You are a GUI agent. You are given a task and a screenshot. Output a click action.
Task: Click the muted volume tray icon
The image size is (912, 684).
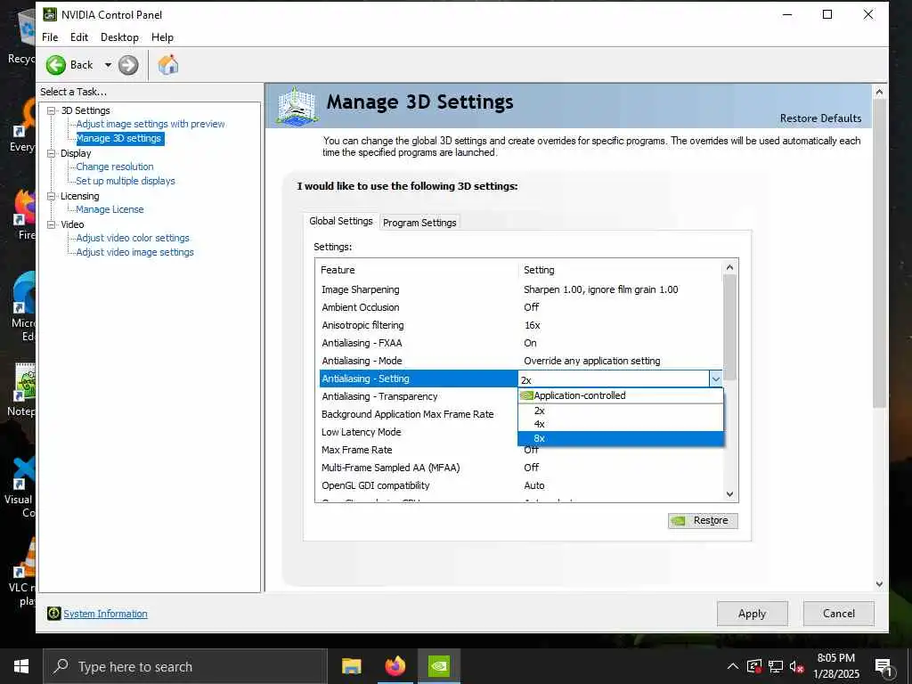click(796, 666)
